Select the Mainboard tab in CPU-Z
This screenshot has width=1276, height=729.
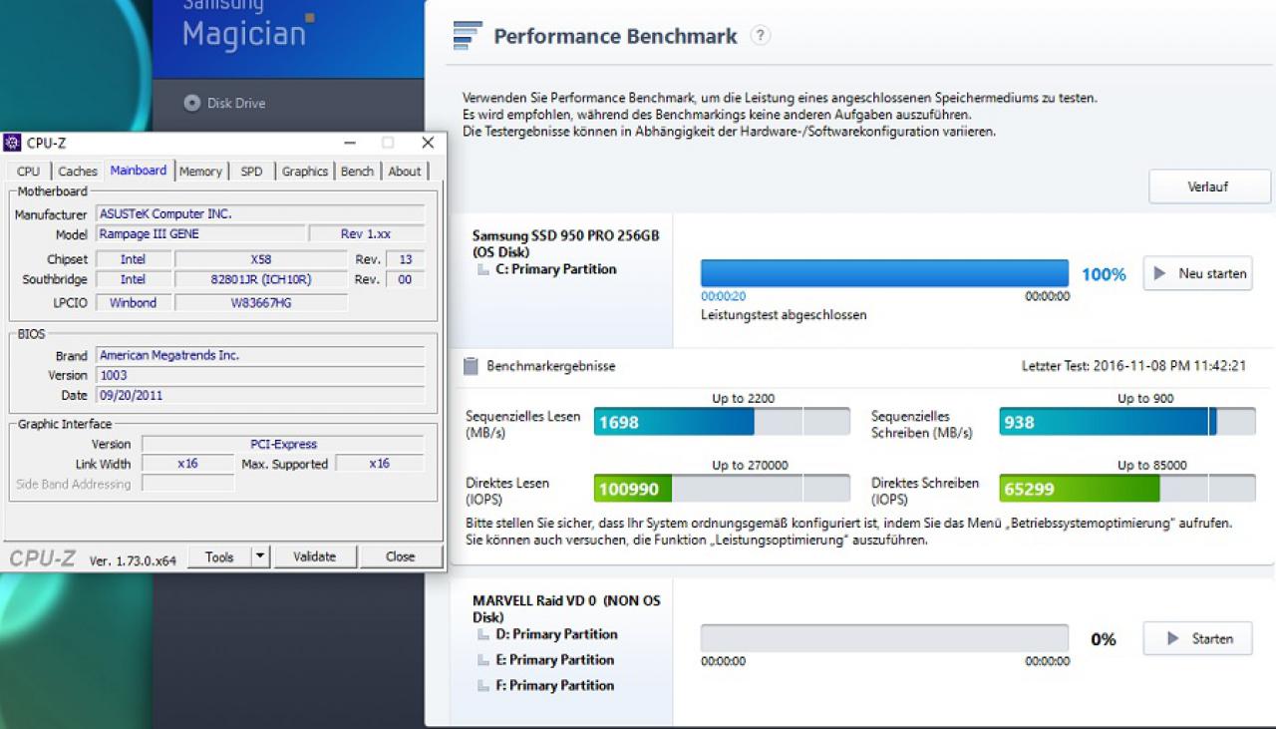click(x=139, y=171)
